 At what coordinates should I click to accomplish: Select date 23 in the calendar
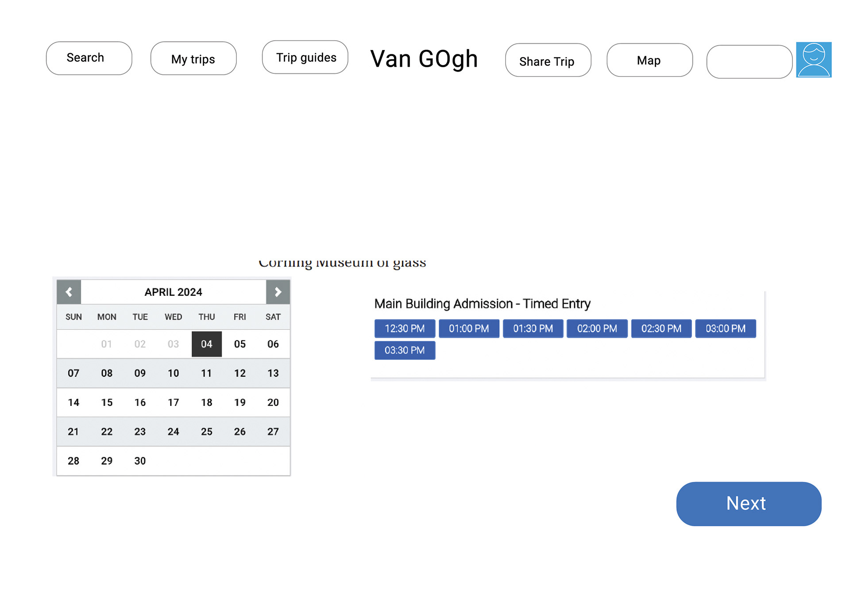click(x=140, y=432)
